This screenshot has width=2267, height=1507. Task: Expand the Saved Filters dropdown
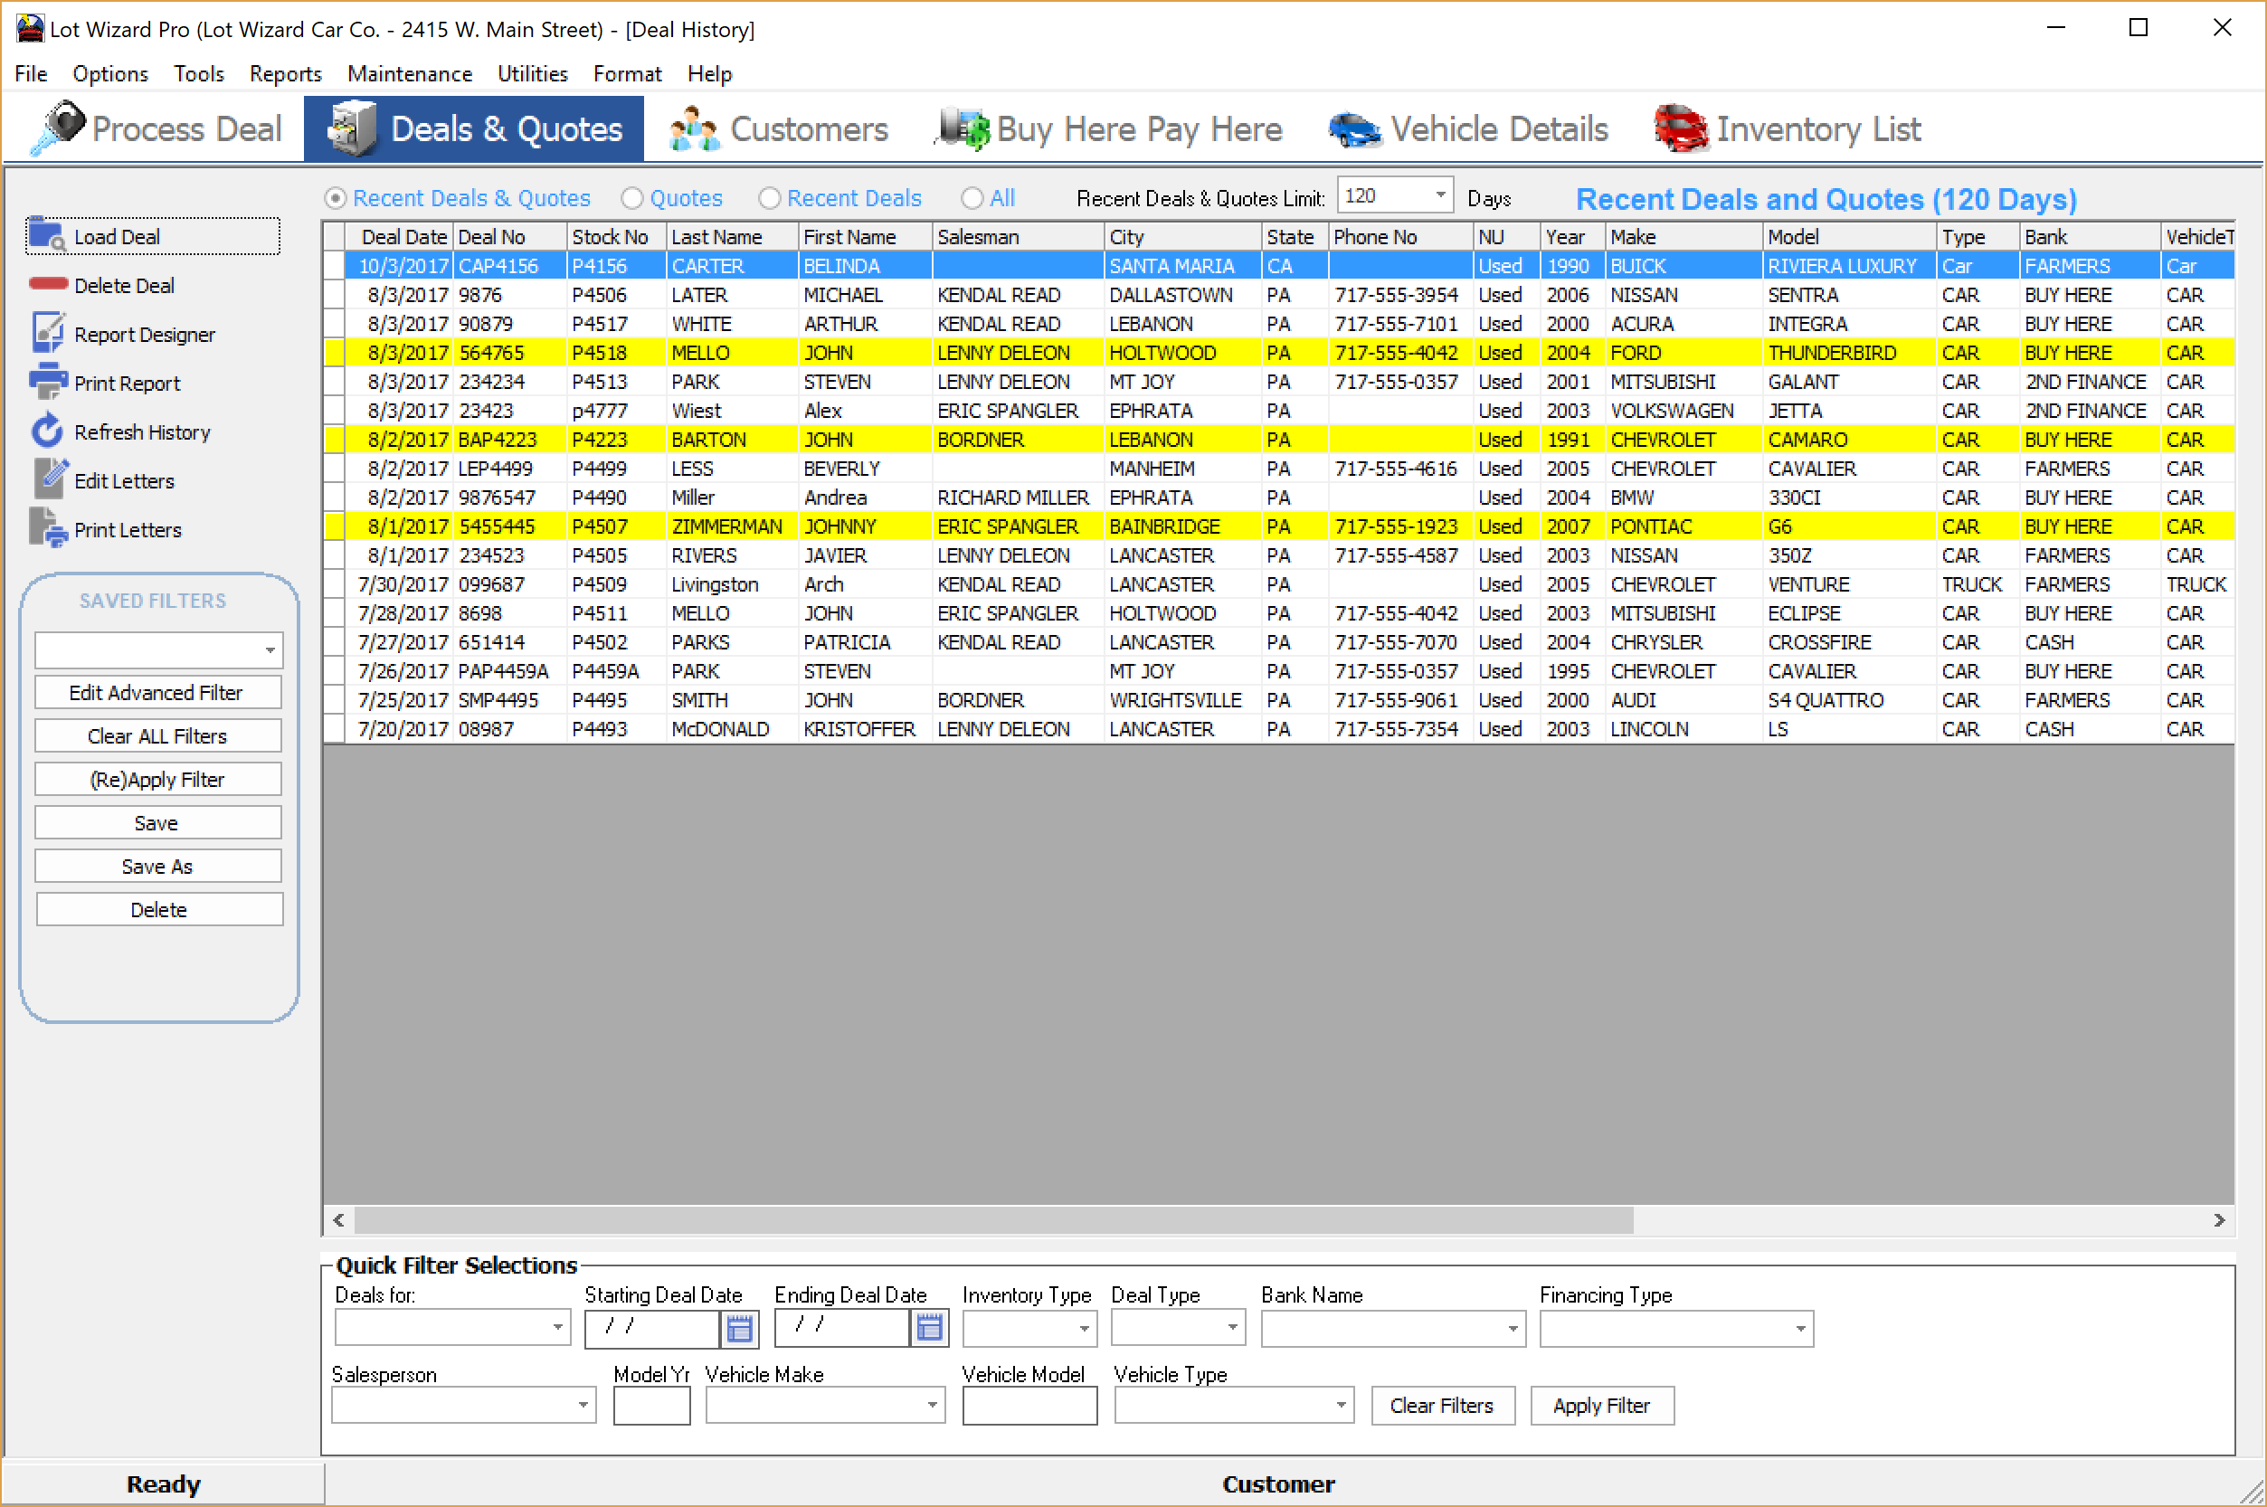tap(270, 650)
